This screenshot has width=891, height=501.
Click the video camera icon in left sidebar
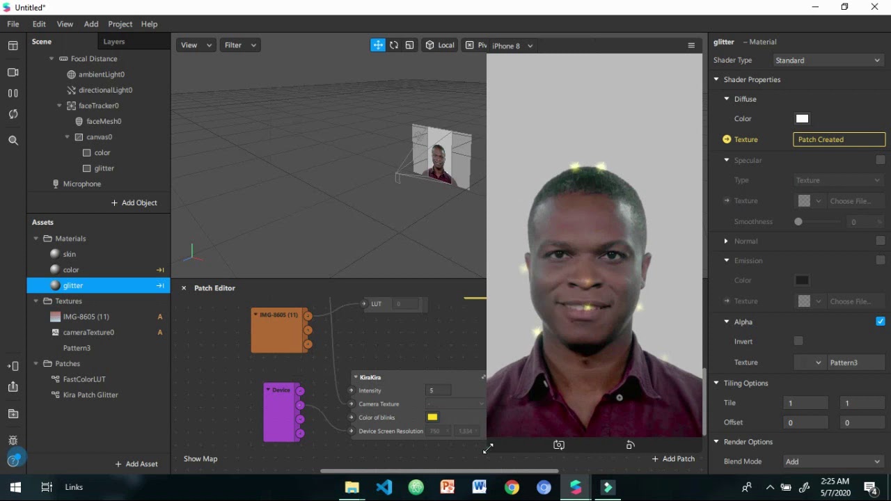(x=13, y=72)
